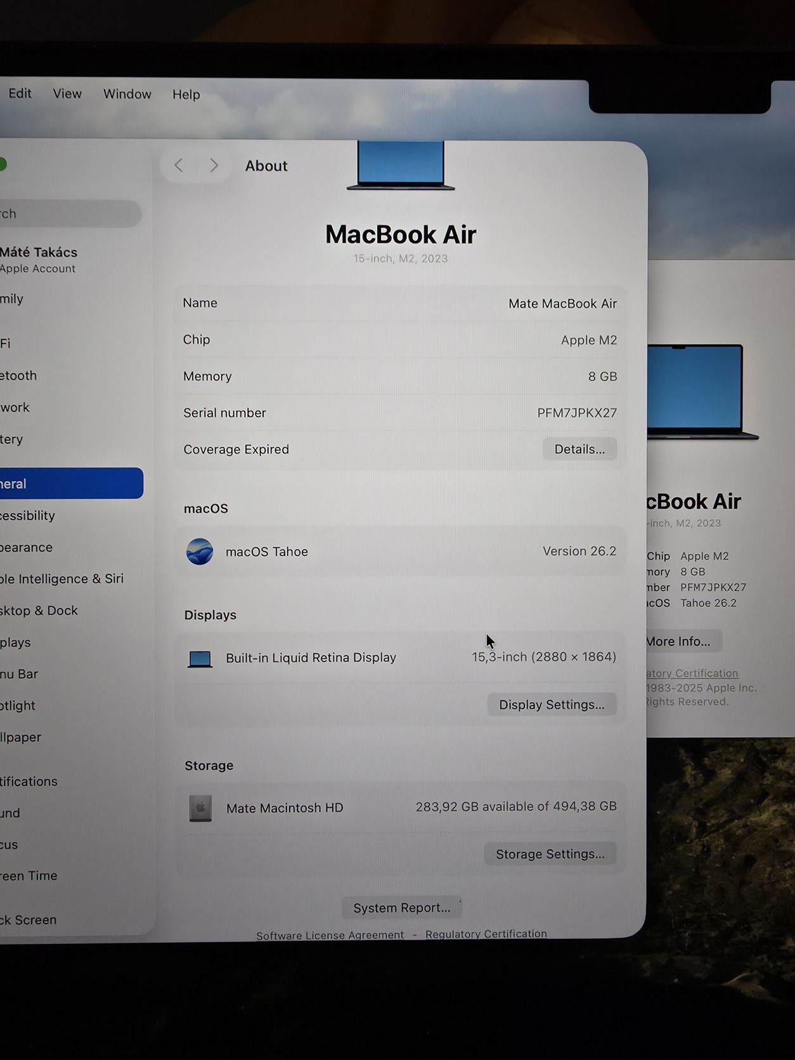The height and width of the screenshot is (1060, 795).
Task: Click the MacBook Air image in Settings header
Action: click(x=401, y=165)
